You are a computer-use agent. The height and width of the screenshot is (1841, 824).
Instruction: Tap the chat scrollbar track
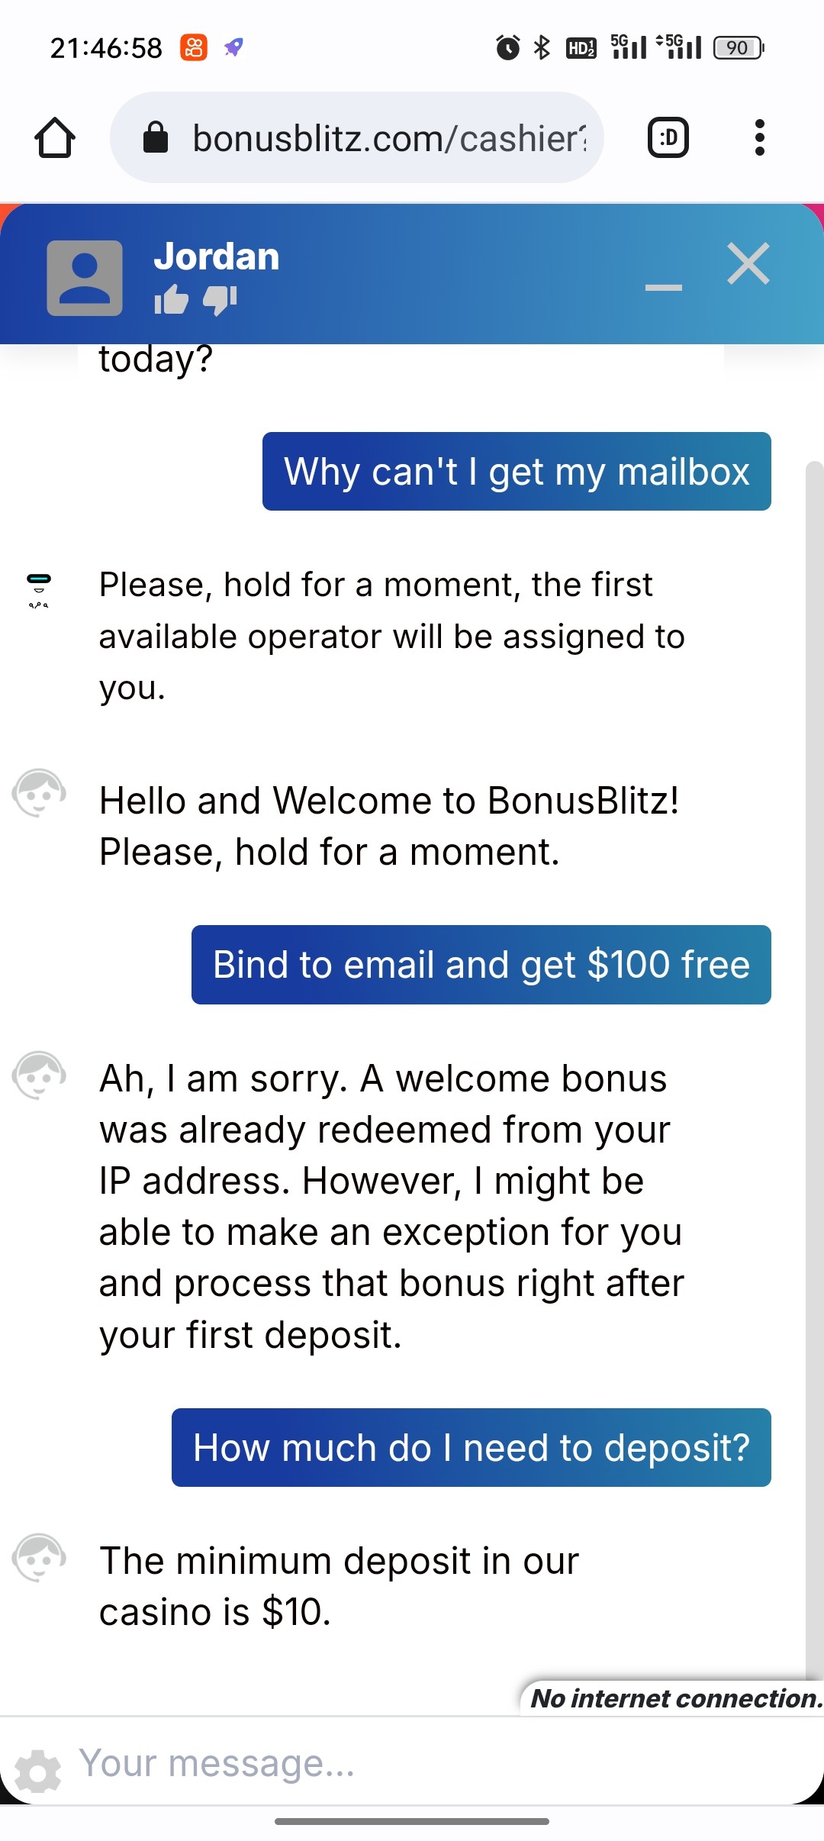pos(814,1069)
